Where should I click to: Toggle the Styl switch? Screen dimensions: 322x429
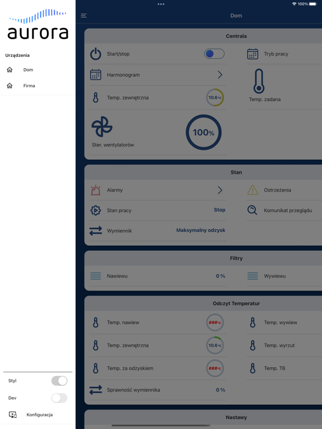point(59,380)
